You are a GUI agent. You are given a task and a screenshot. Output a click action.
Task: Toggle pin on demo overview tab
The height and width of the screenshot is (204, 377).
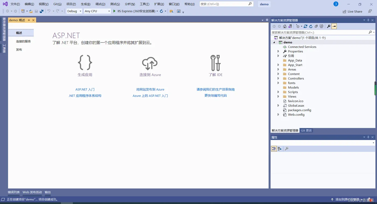29,20
